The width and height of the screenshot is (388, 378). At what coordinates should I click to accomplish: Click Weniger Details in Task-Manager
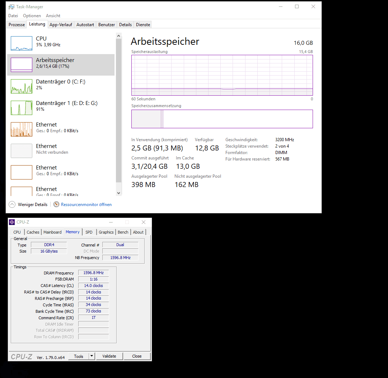point(33,205)
